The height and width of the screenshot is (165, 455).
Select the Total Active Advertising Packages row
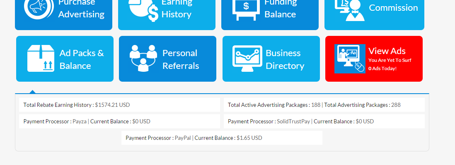coord(324,105)
